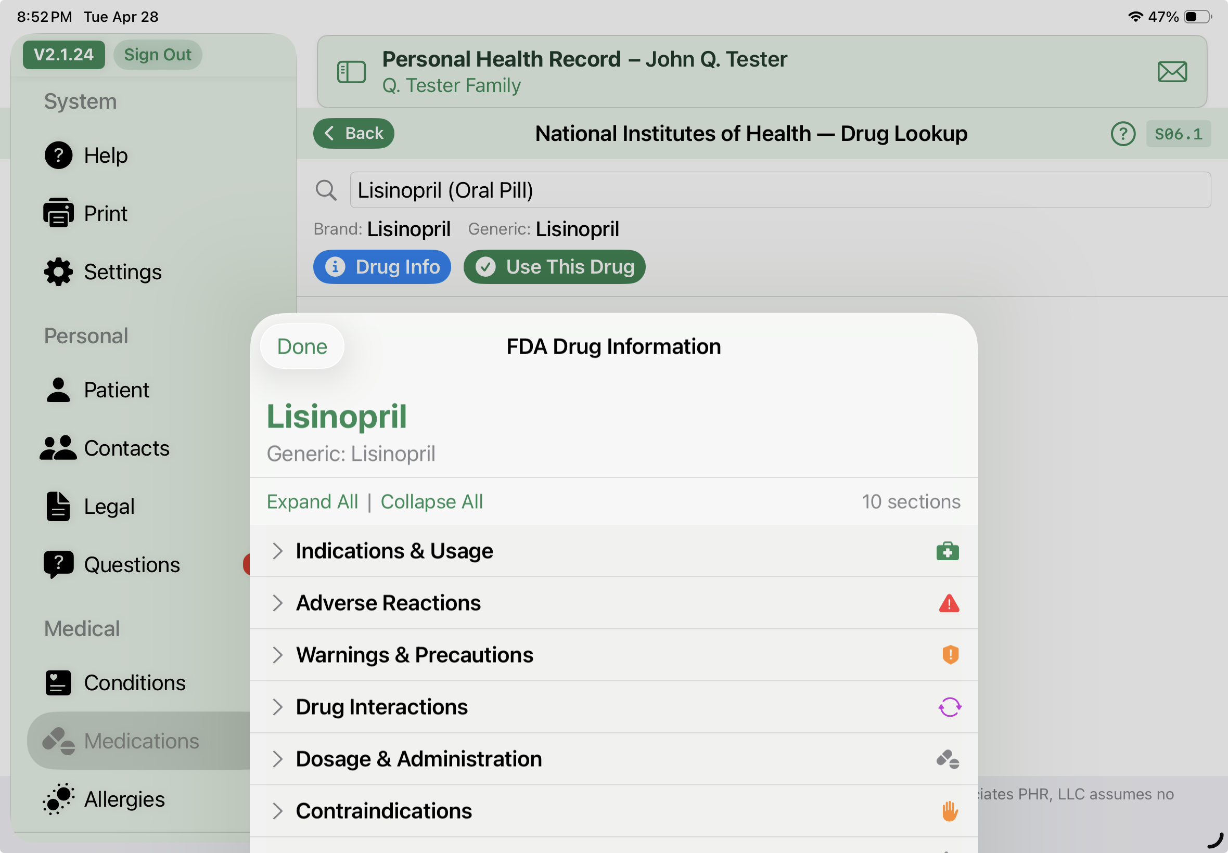Click the Help question mark sidebar icon
Viewport: 1228px width, 853px height.
58,156
